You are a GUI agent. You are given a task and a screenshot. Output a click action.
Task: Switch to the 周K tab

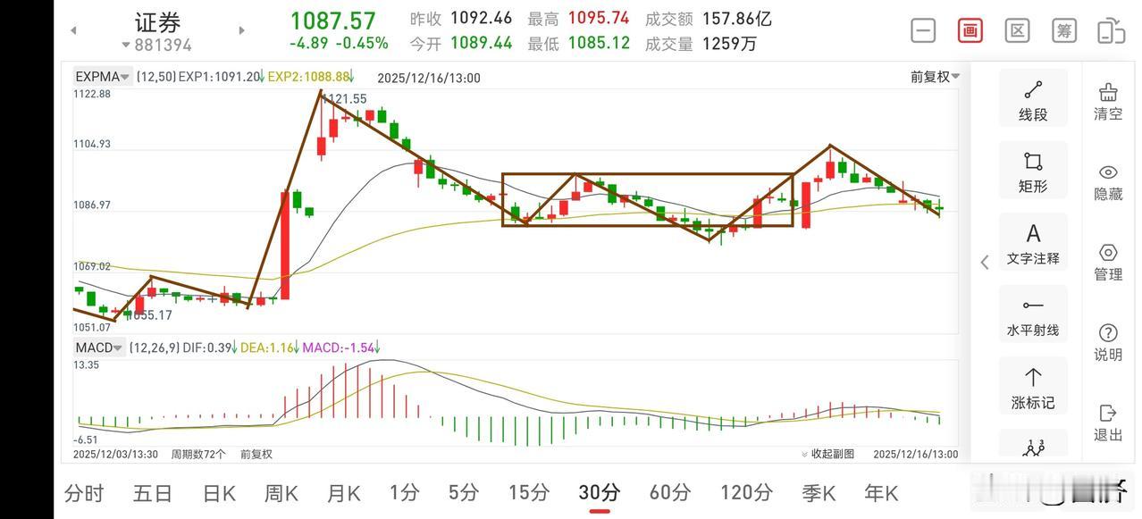[281, 492]
